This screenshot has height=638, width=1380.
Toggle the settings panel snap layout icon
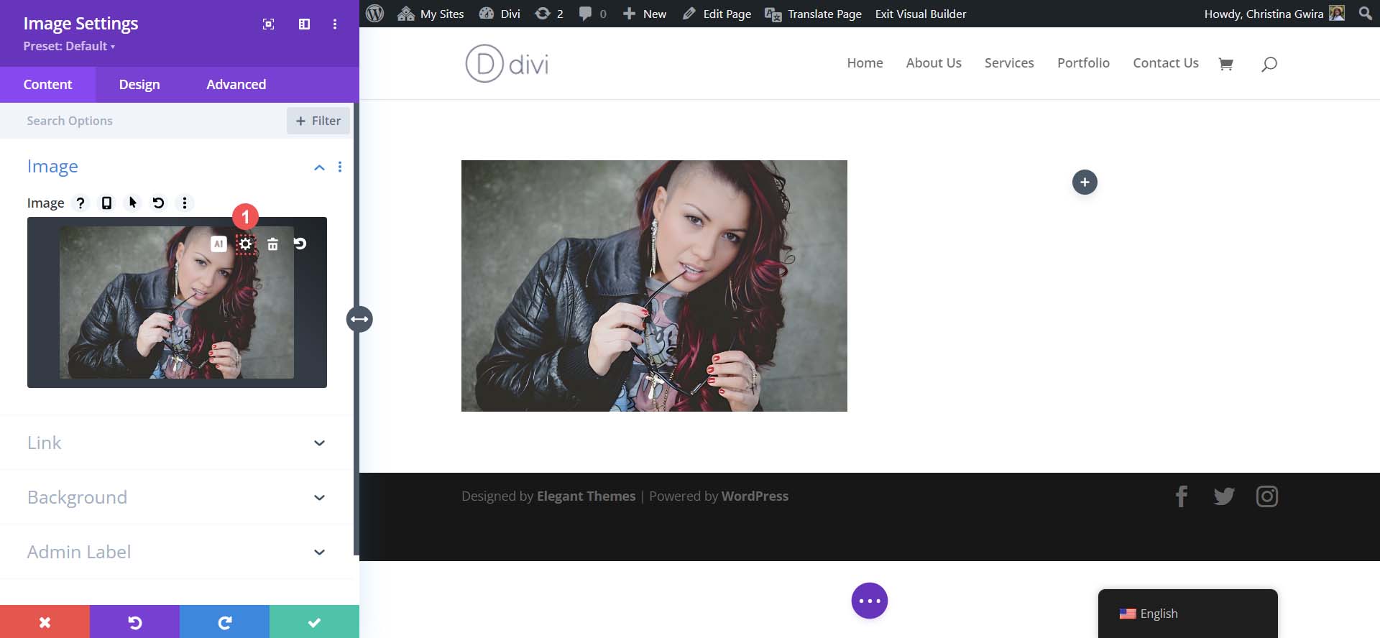304,24
